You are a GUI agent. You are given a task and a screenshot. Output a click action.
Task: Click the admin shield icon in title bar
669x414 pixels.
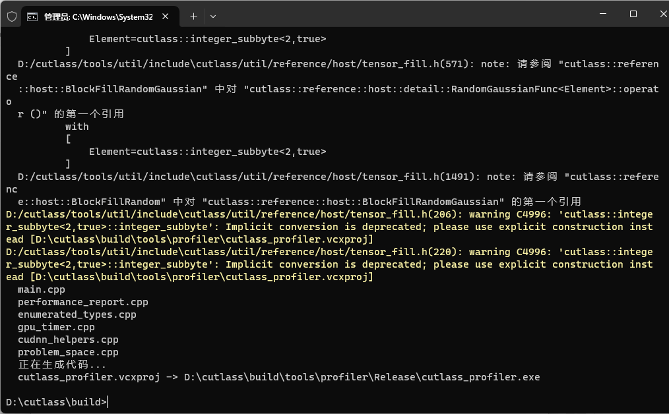pos(12,16)
